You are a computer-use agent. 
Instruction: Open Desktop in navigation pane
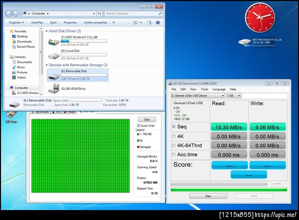coord(22,36)
